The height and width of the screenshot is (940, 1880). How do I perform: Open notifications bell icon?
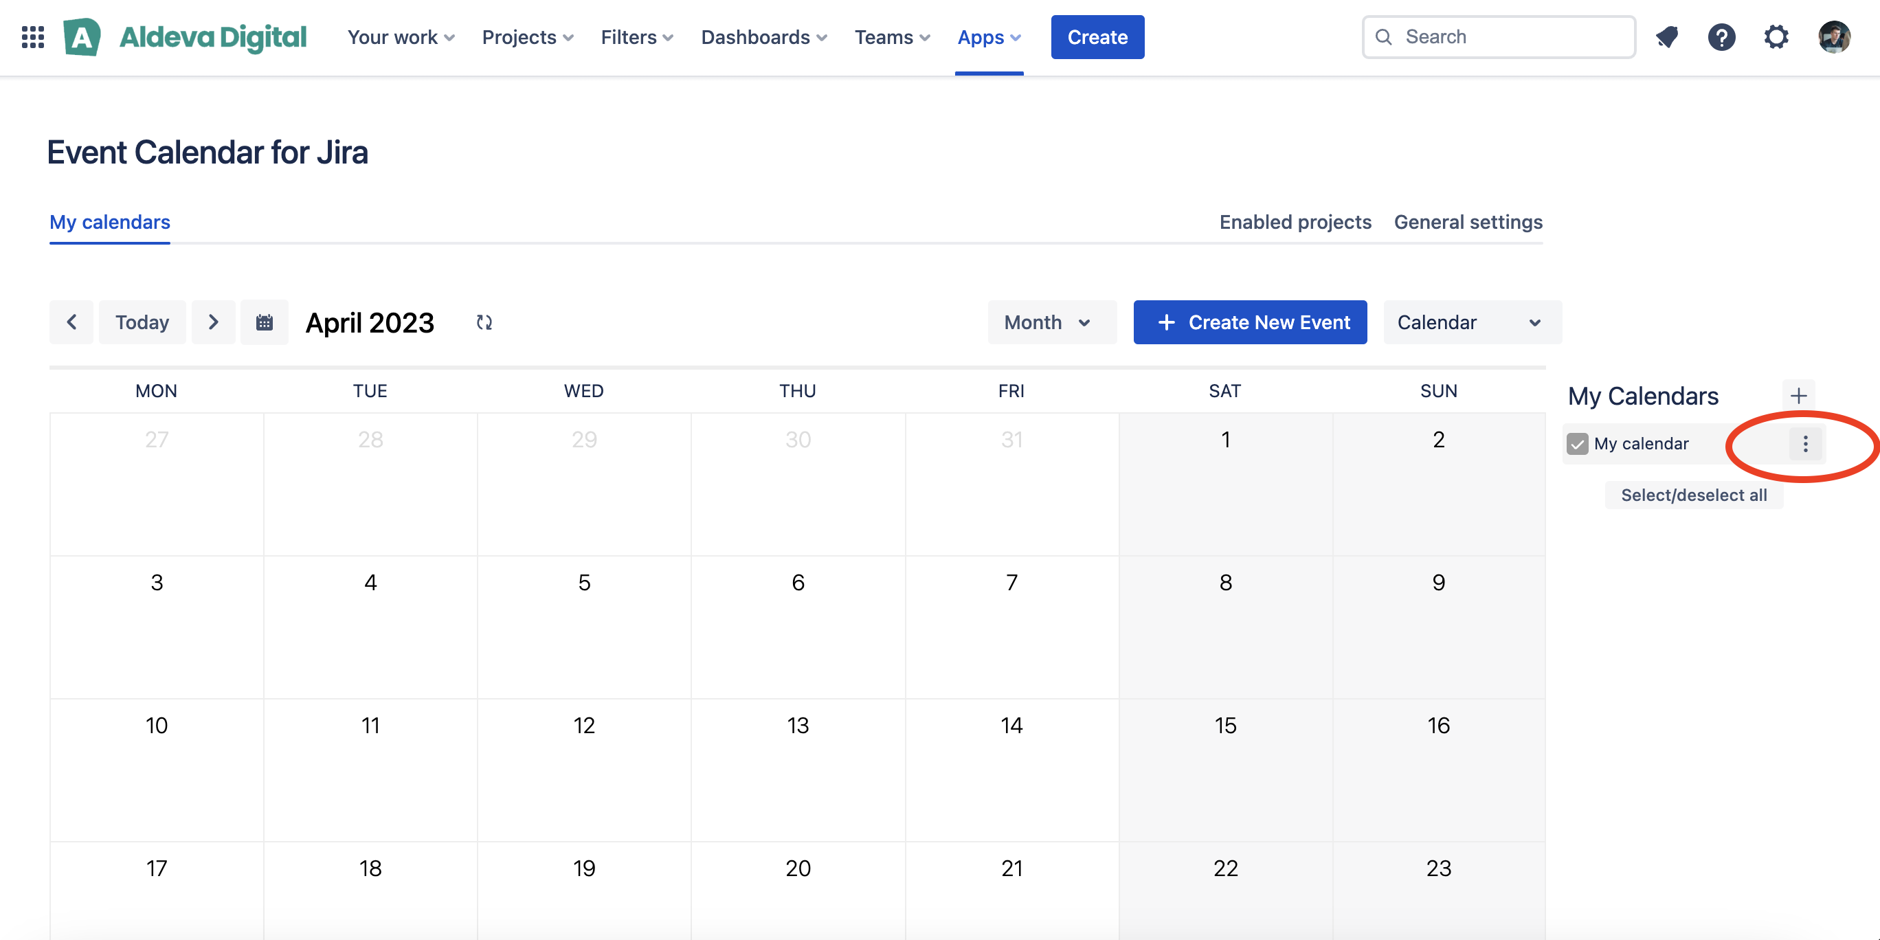click(1667, 36)
